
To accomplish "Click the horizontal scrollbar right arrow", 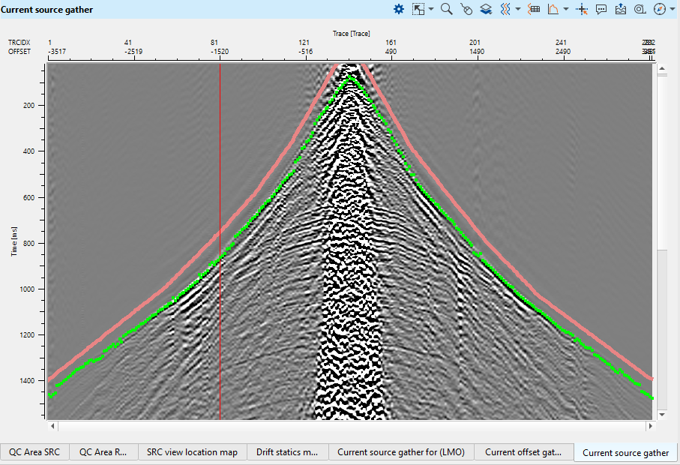I will coord(649,426).
